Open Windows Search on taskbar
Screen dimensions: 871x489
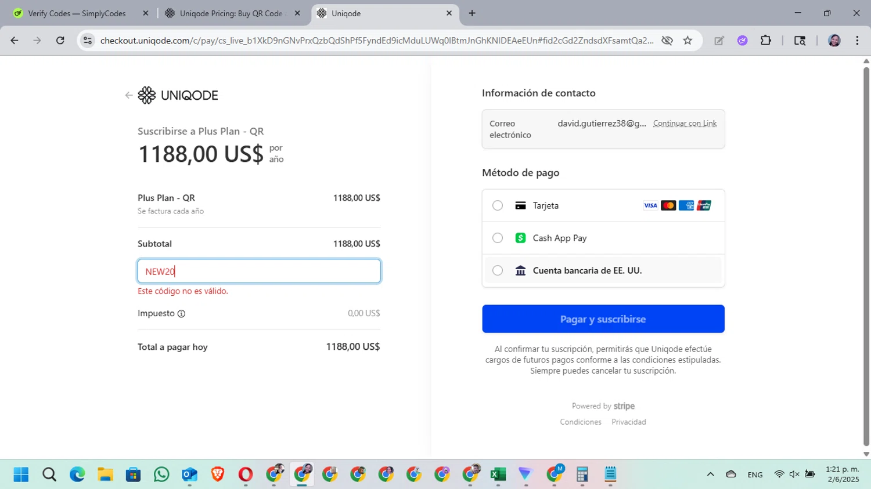tap(49, 474)
